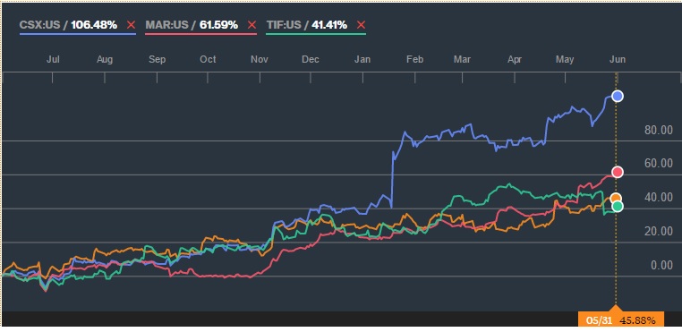Click the Oct month label
The image size is (682, 332).
(x=208, y=59)
